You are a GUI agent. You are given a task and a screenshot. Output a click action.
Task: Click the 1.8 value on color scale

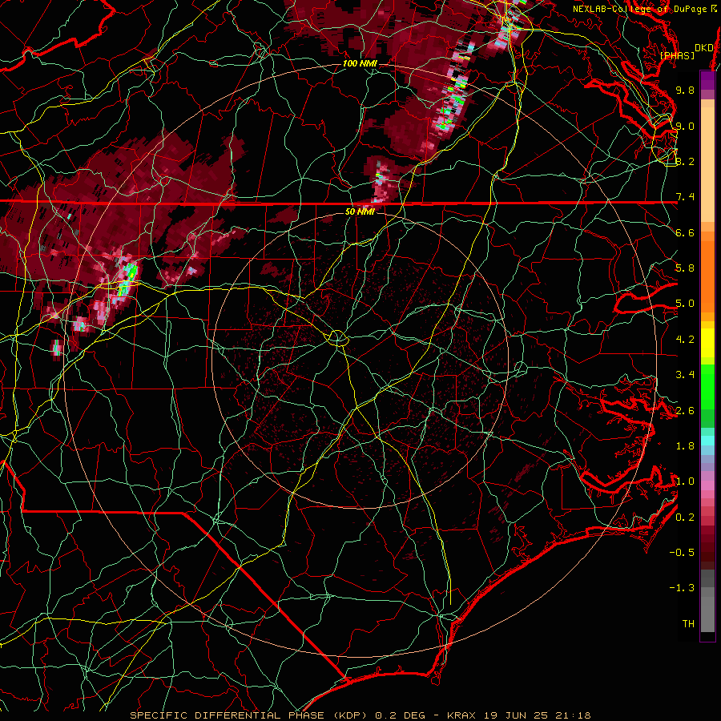click(685, 446)
